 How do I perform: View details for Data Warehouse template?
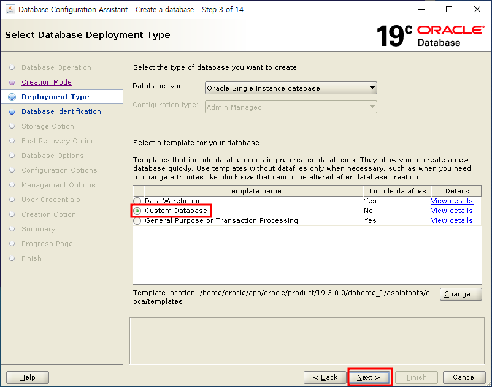(452, 201)
